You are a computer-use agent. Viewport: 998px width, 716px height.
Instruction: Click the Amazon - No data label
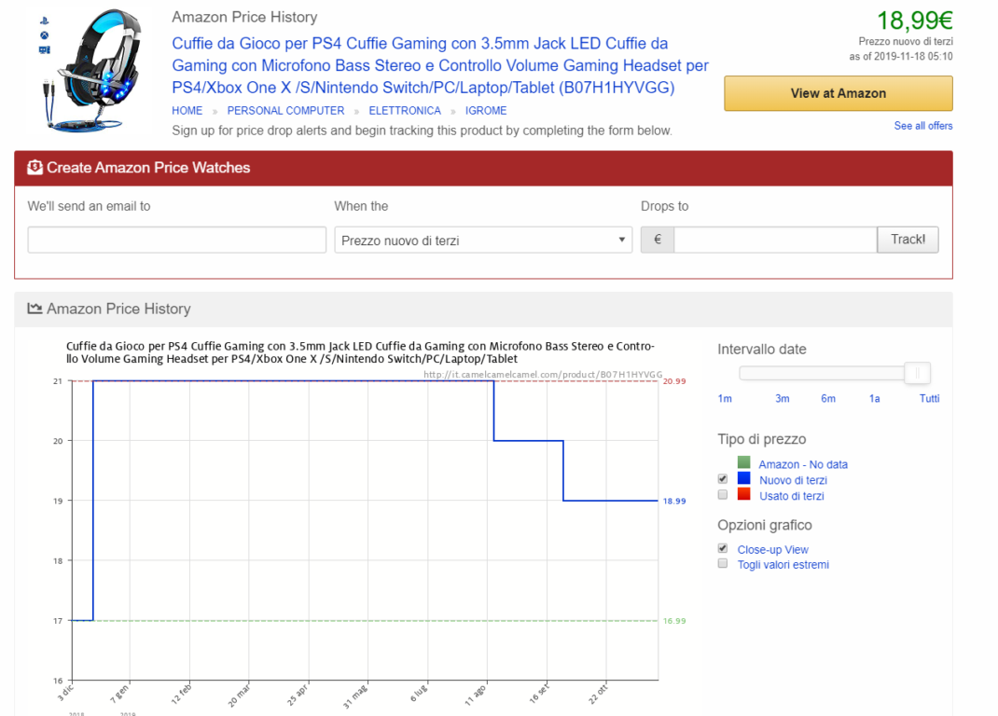click(x=803, y=464)
